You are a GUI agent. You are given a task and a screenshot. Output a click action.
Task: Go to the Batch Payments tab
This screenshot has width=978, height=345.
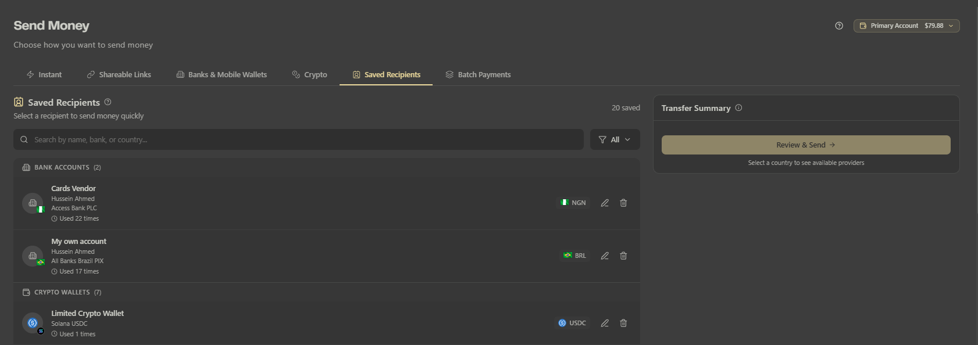point(478,75)
